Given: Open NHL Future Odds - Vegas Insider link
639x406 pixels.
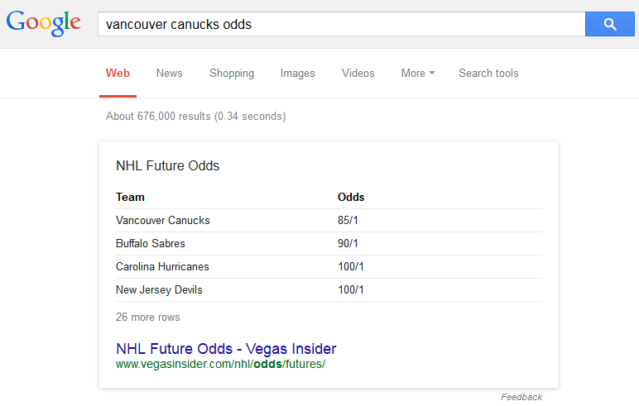Looking at the screenshot, I should click(226, 348).
